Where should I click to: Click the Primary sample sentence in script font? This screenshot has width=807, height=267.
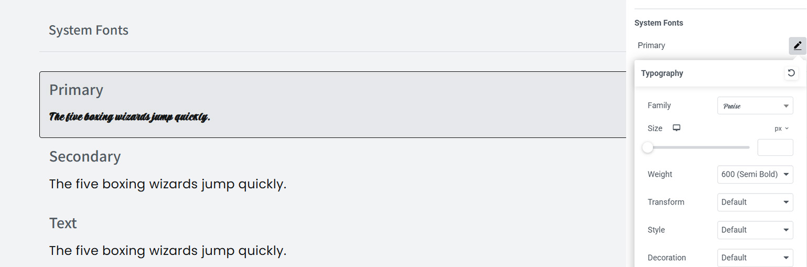point(130,116)
